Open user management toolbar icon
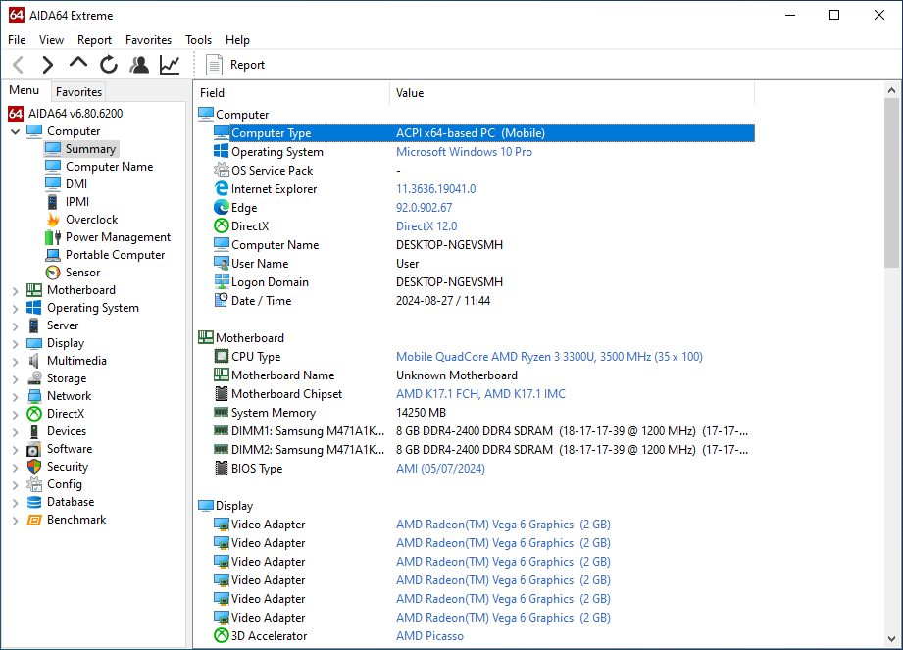Image resolution: width=903 pixels, height=650 pixels. [139, 65]
